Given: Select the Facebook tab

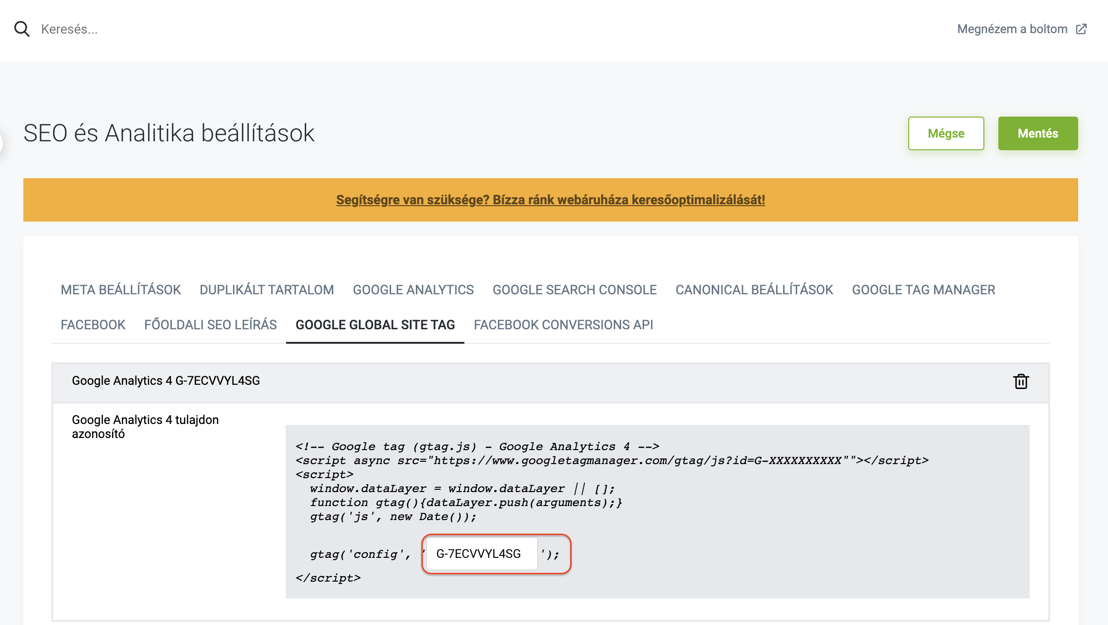Looking at the screenshot, I should click(x=93, y=325).
